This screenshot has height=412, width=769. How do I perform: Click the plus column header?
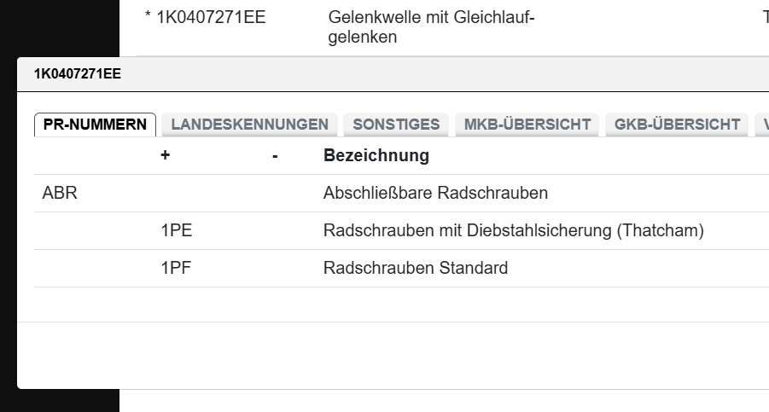point(166,156)
